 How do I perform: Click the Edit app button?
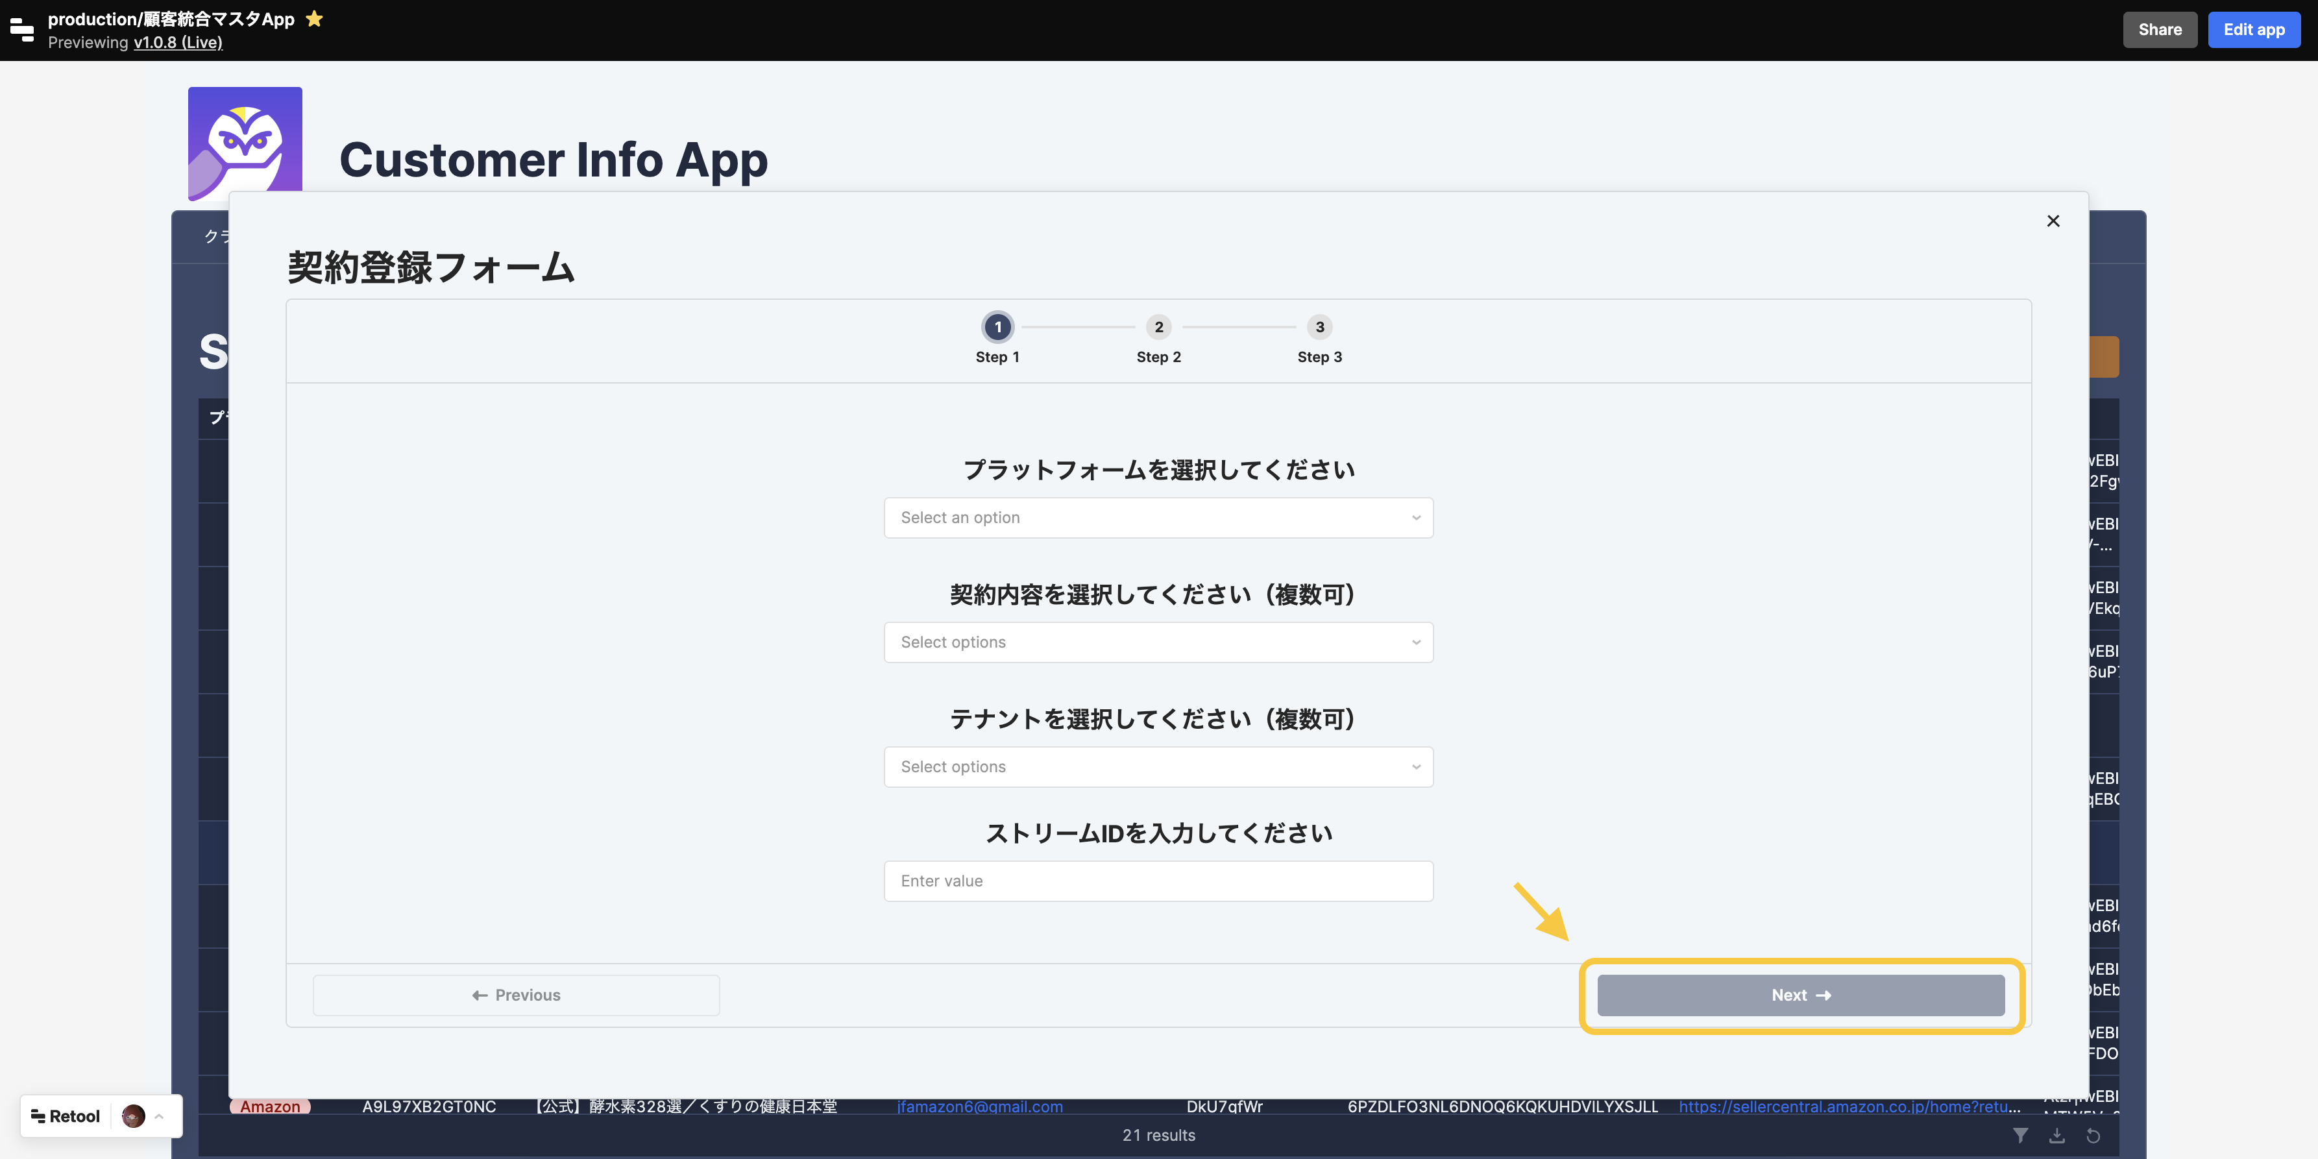2254,29
